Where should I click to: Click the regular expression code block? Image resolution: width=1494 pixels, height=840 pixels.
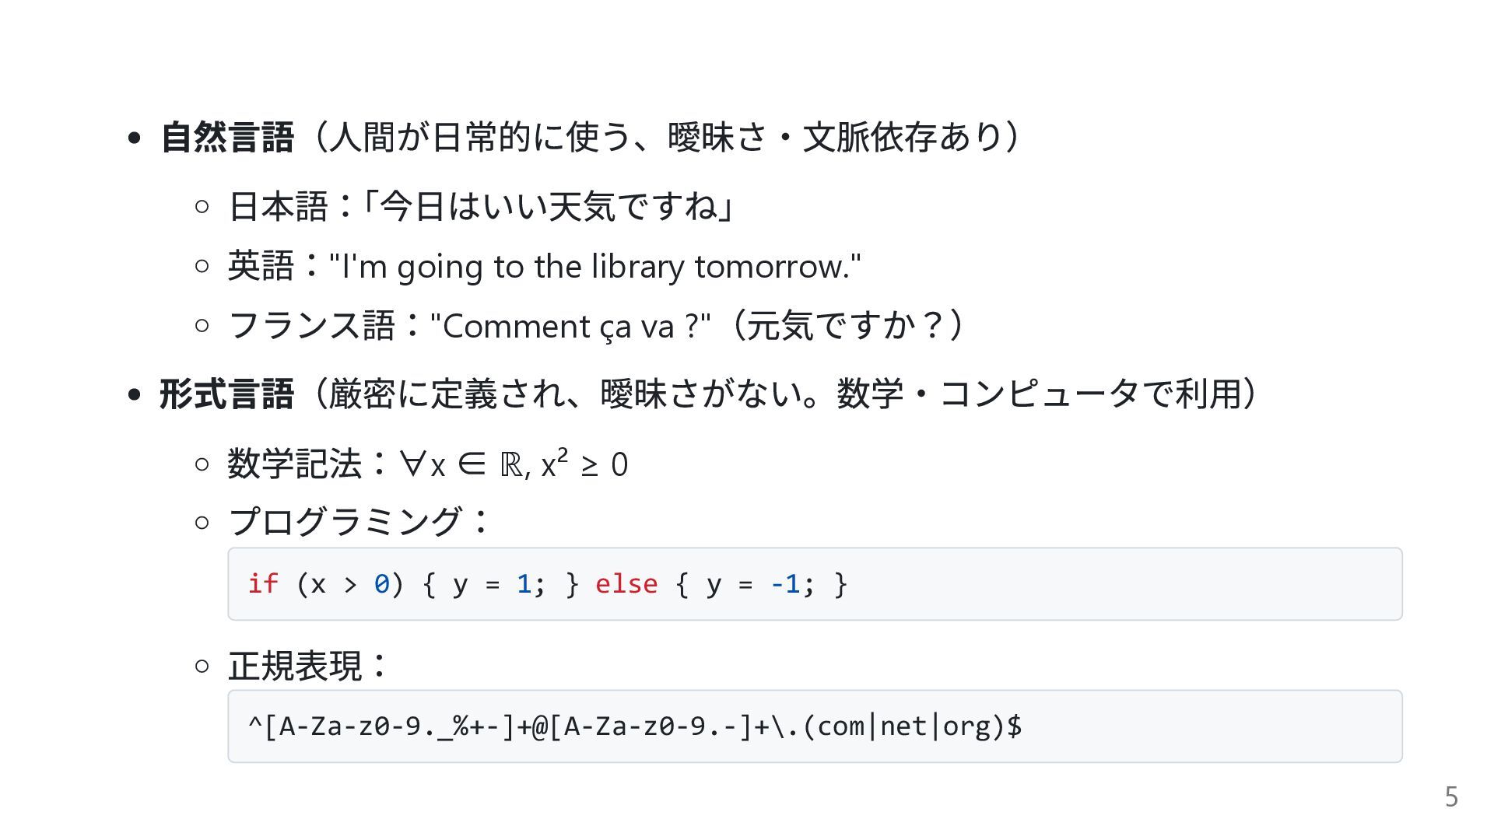(815, 726)
